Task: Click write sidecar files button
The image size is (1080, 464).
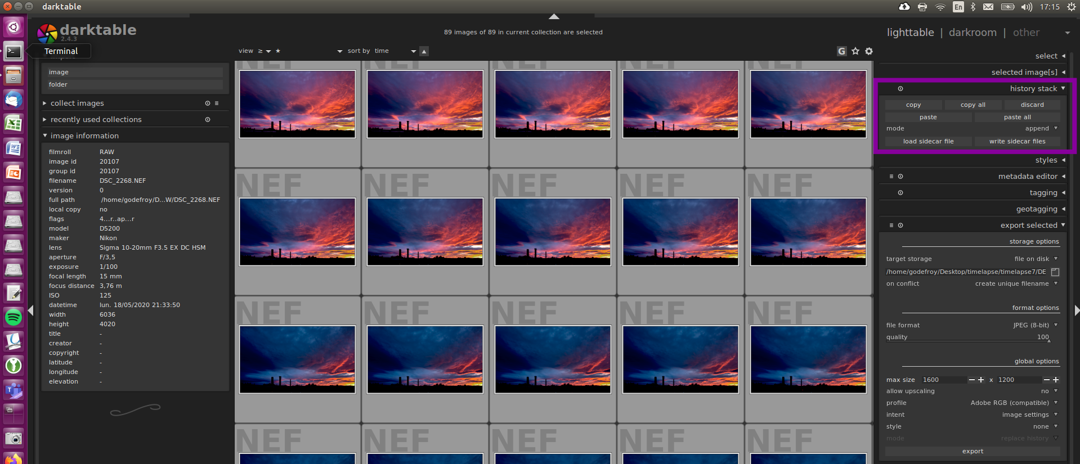Action: click(x=1017, y=142)
